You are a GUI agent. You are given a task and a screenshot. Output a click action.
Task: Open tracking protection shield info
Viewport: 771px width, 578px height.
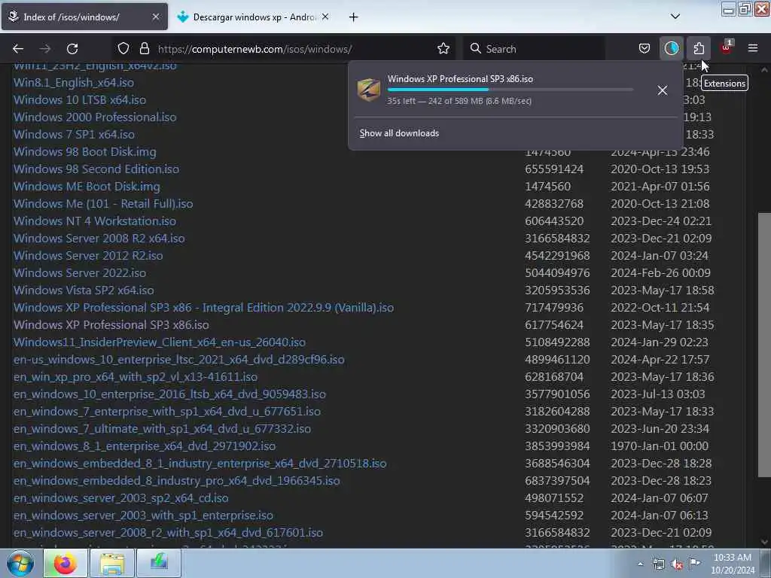(123, 49)
